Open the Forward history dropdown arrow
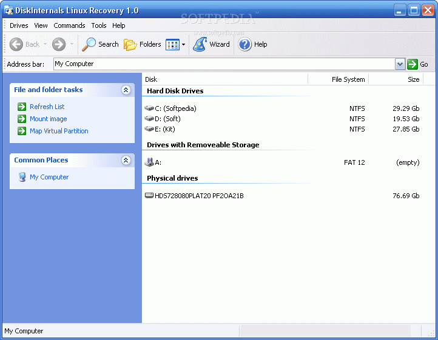Screen dimensions: 438x340 click(72, 44)
